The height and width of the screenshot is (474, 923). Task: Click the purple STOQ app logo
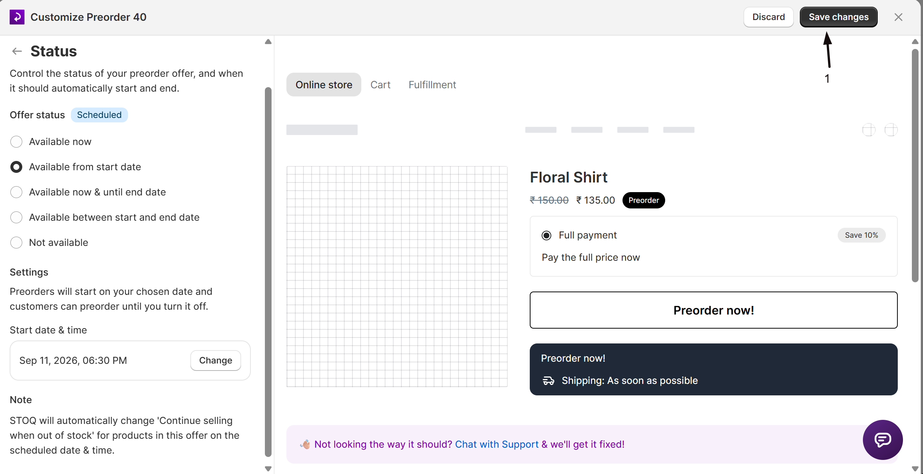tap(17, 17)
